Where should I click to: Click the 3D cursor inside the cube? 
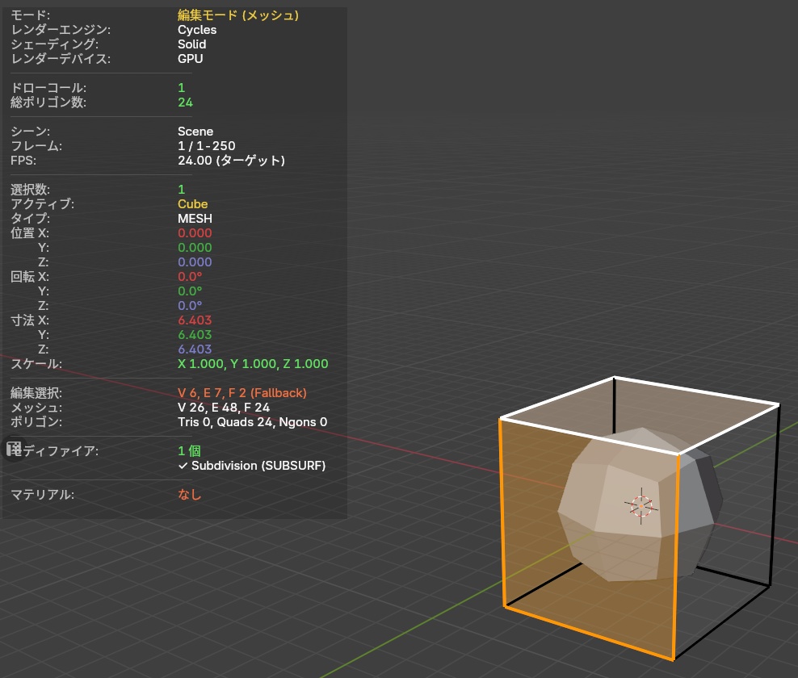pyautogui.click(x=641, y=506)
